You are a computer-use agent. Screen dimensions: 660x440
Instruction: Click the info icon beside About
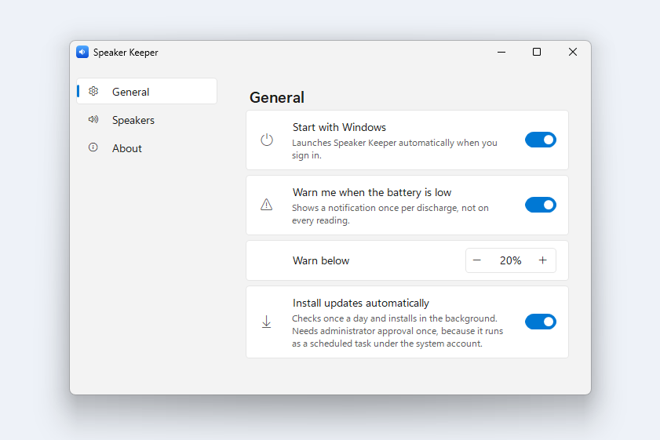93,147
